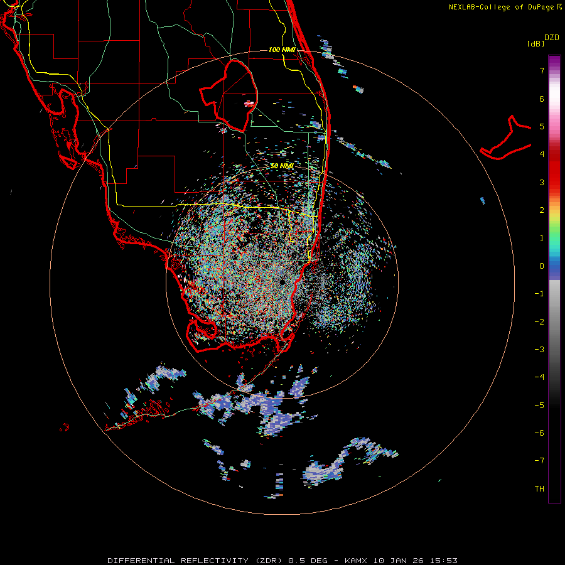This screenshot has width=565, height=565.
Task: Click the dark radar site dot in the clutter
Action: pos(281,281)
